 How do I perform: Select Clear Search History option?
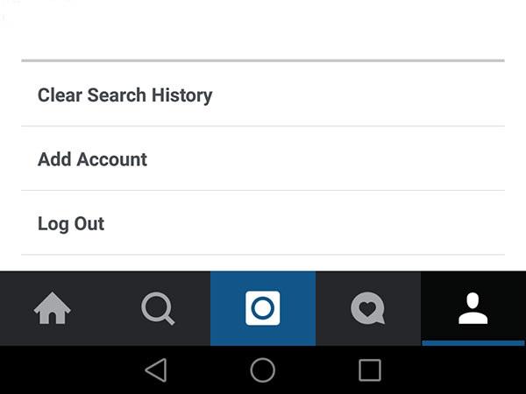(263, 95)
